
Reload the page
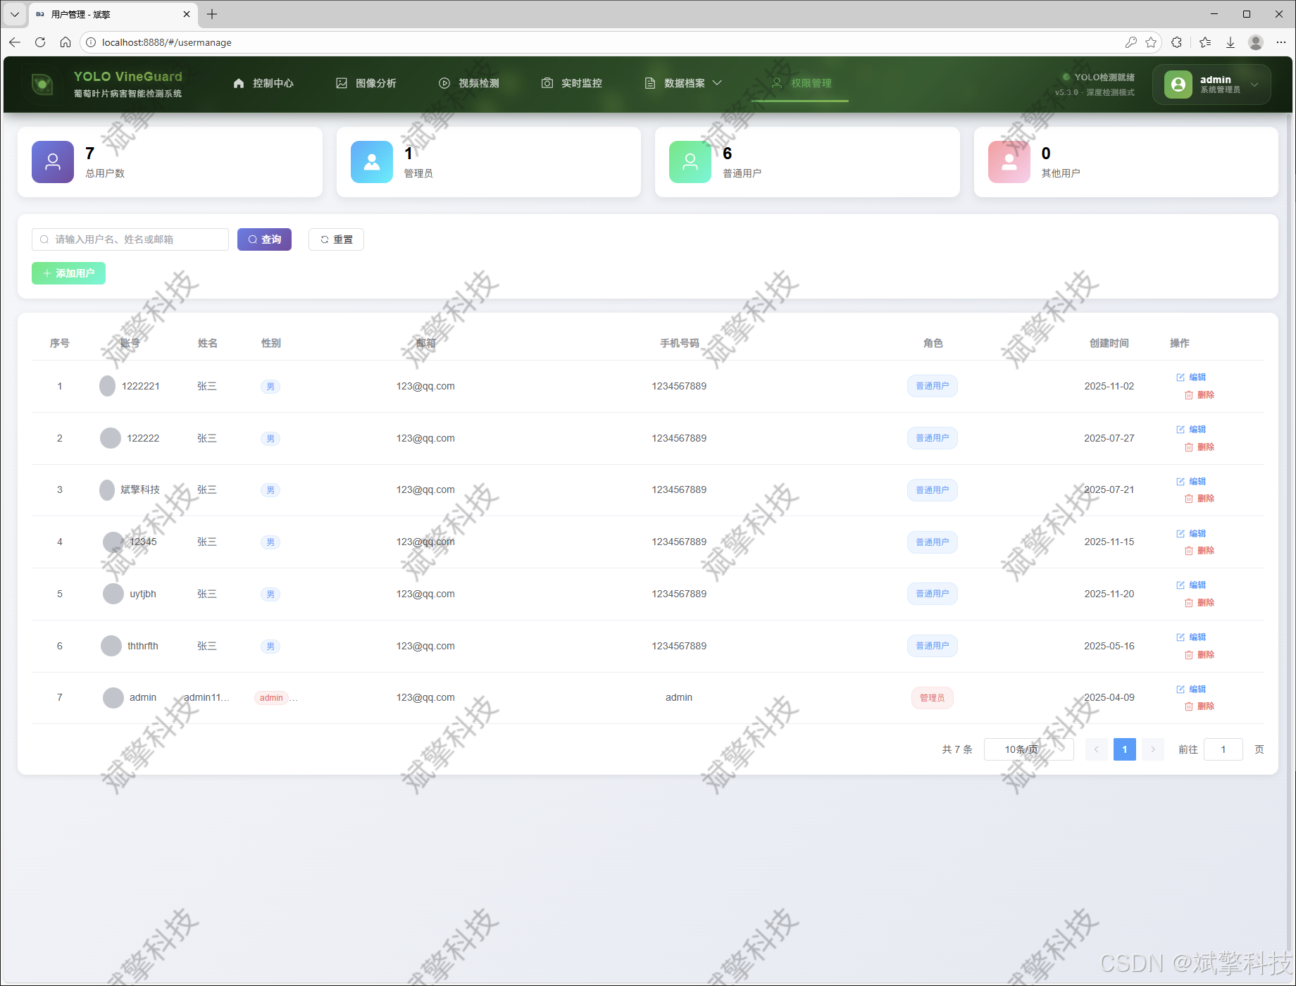click(40, 42)
